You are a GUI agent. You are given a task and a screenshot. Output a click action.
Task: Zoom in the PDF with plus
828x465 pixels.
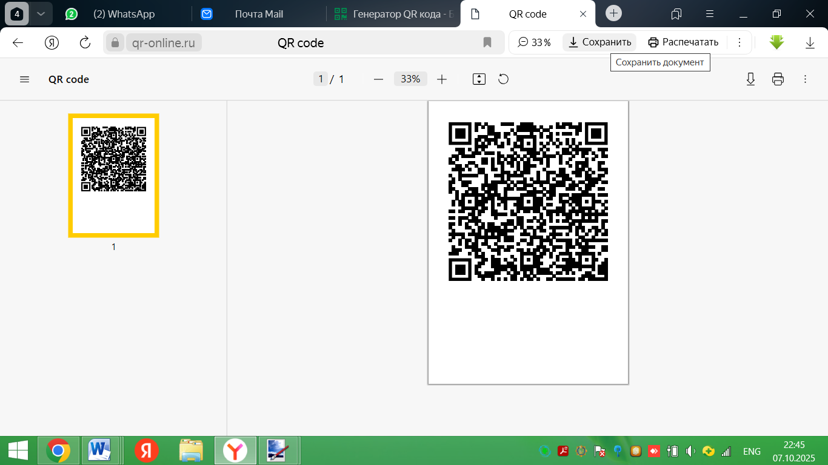pyautogui.click(x=442, y=79)
